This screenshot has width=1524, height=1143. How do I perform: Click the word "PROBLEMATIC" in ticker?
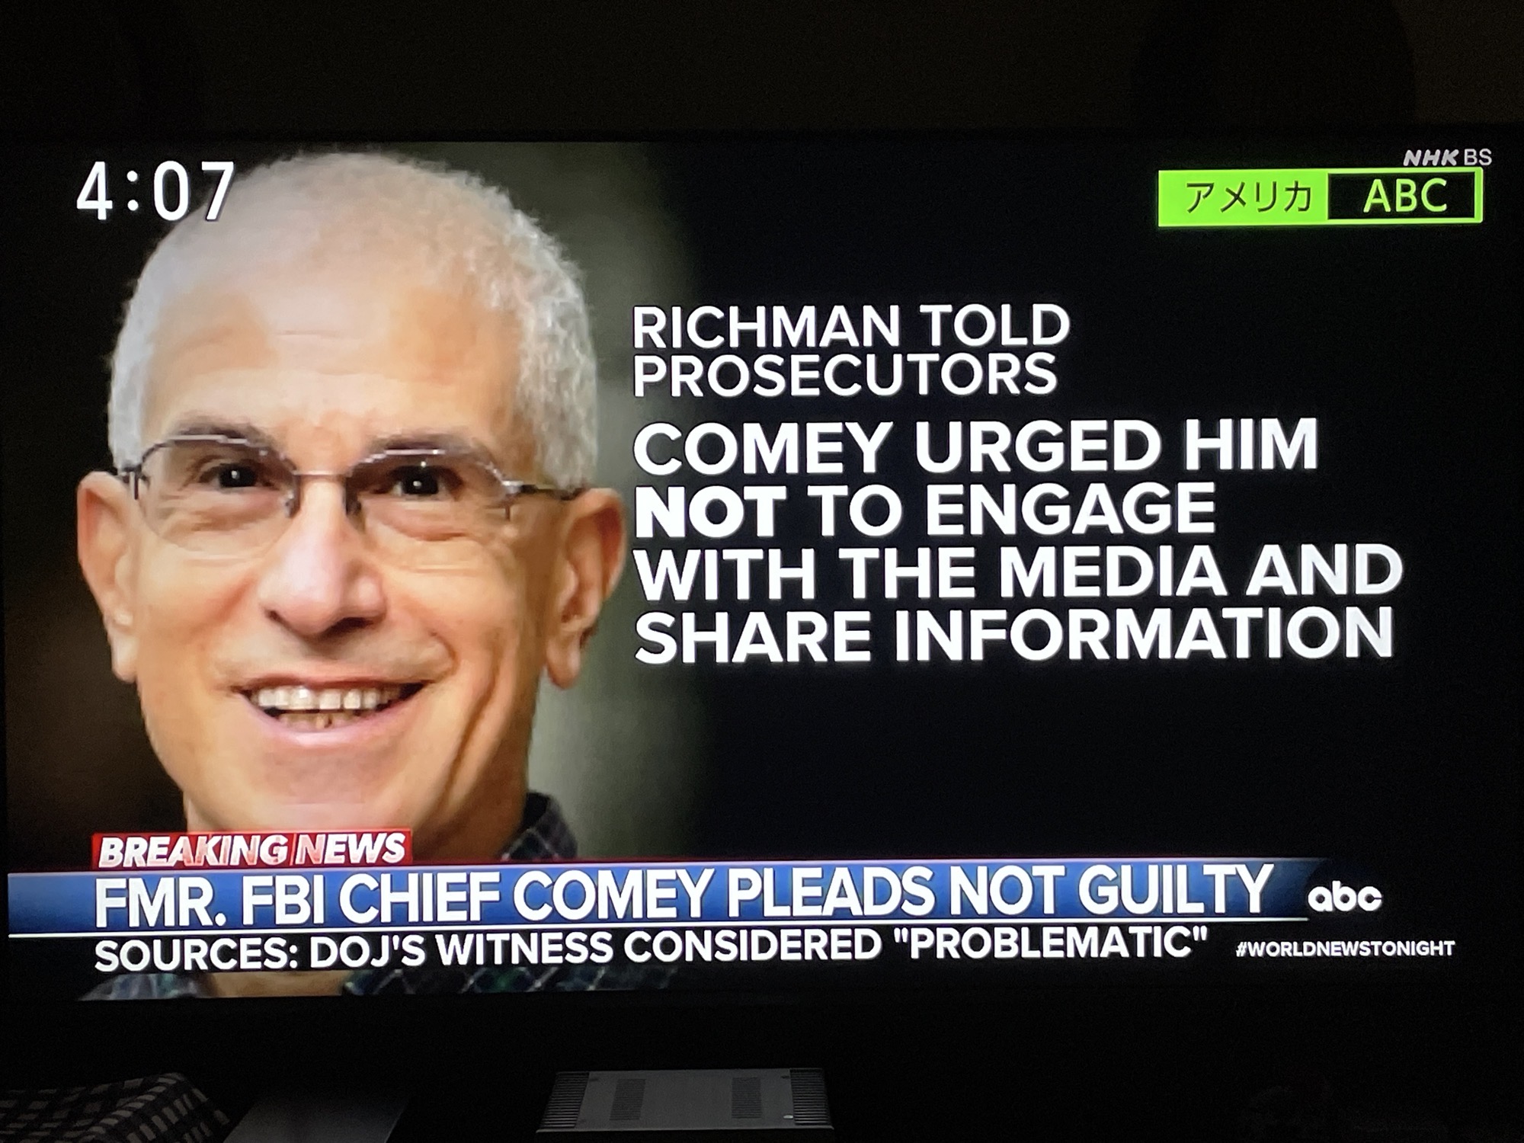1049,944
